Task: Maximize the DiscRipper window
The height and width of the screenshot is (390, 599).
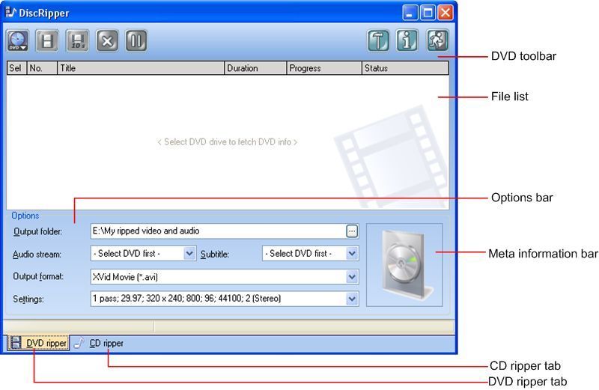Action: tap(428, 13)
